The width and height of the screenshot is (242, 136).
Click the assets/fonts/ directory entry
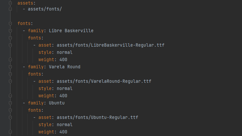45,9
